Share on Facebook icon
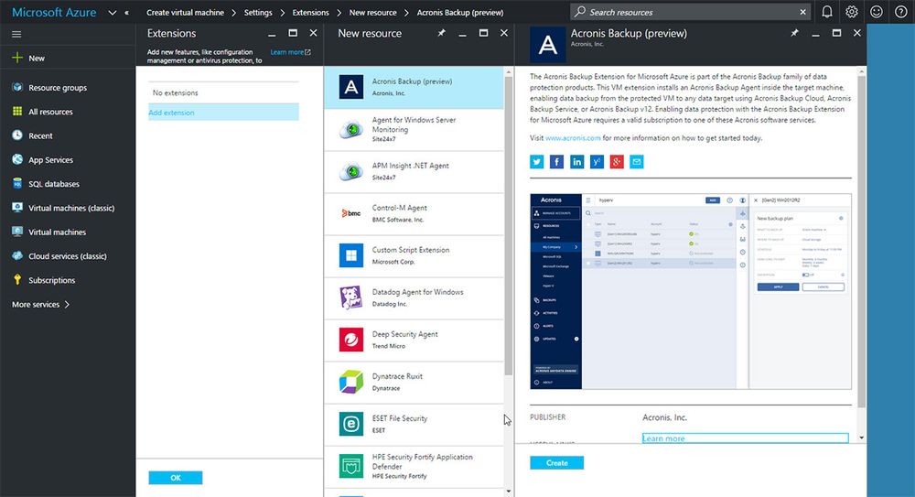 [556, 162]
